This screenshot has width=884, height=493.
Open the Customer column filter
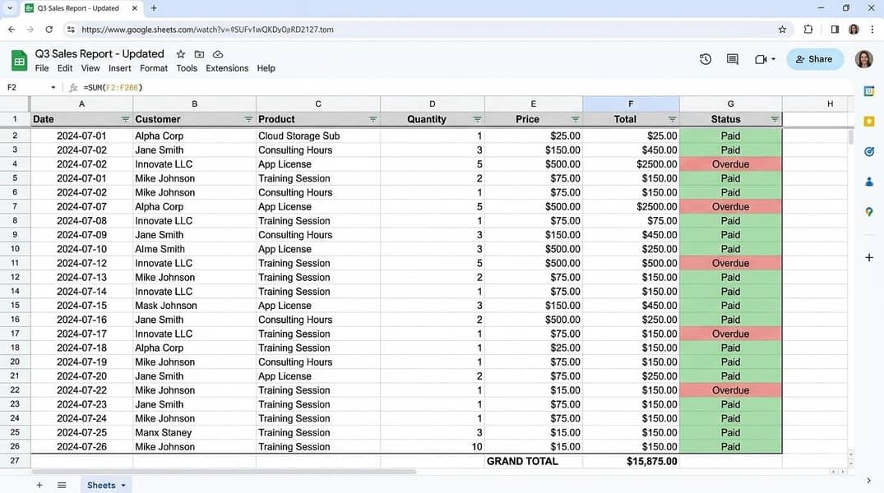coord(248,119)
